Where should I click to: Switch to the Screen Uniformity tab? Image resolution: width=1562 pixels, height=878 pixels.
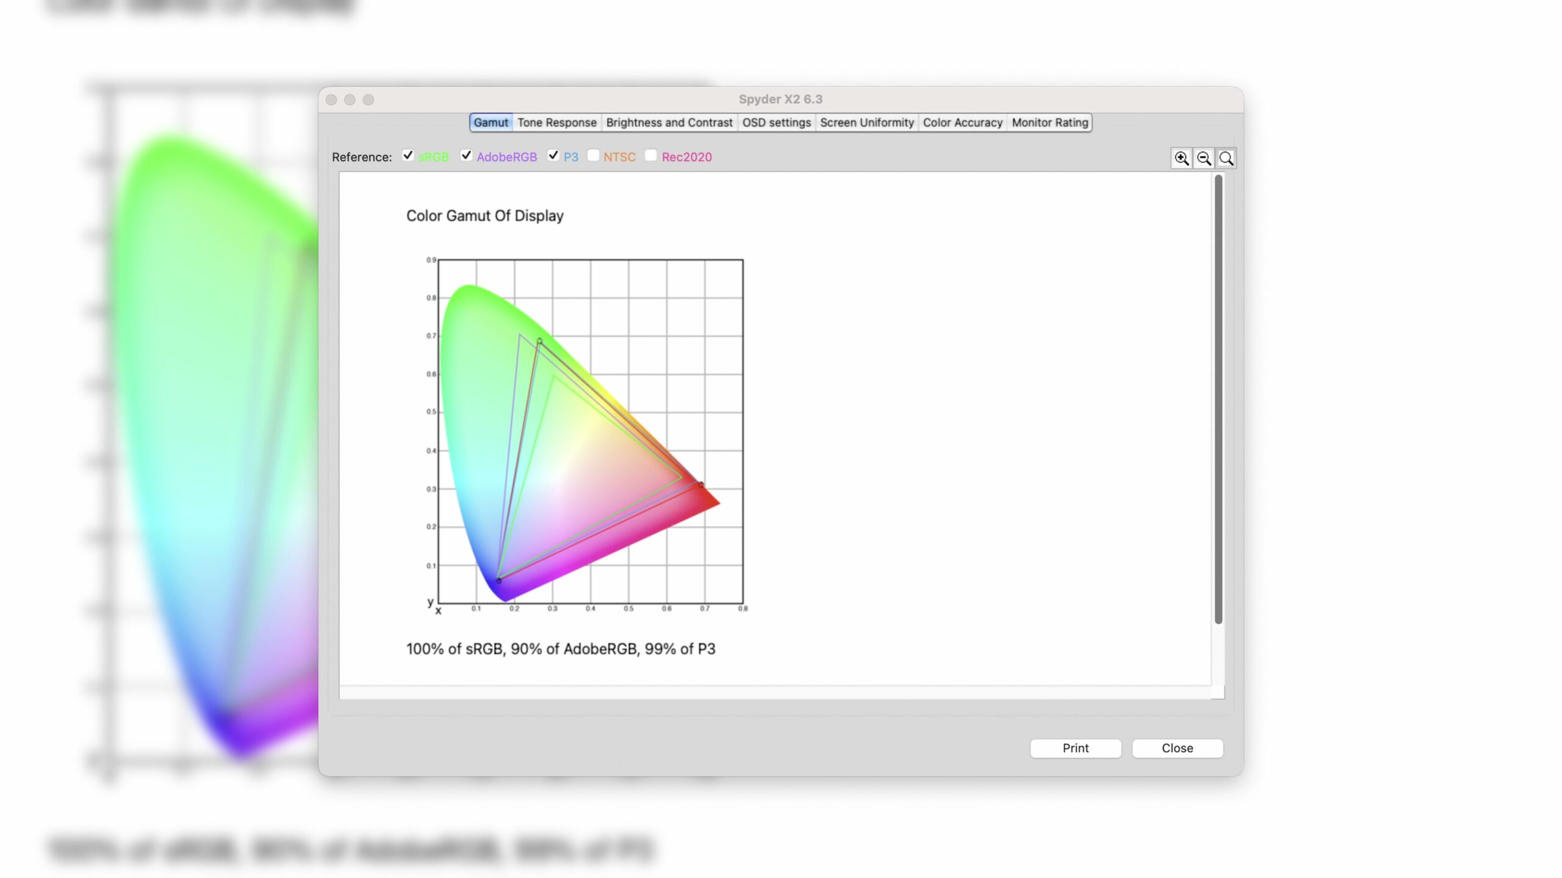867,123
